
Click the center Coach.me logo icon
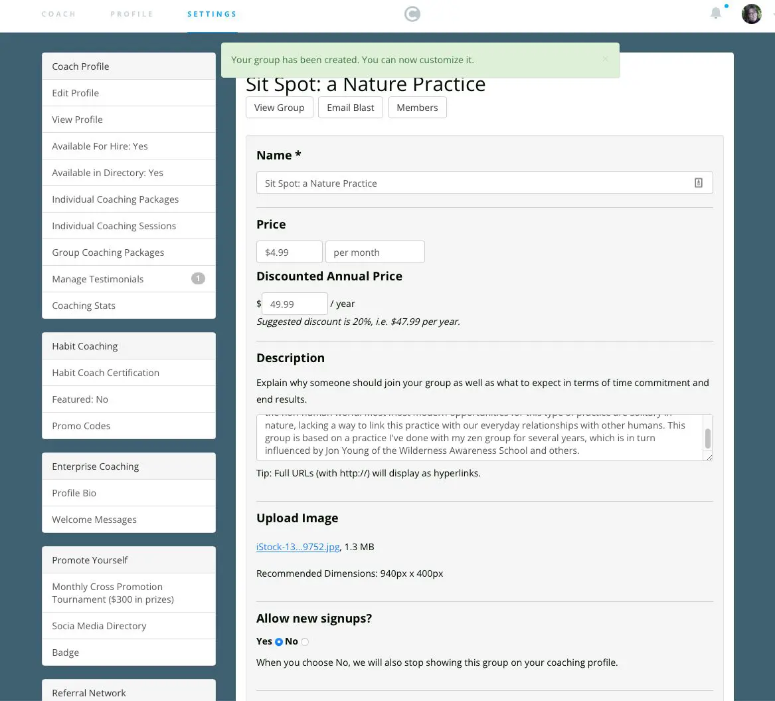(412, 14)
